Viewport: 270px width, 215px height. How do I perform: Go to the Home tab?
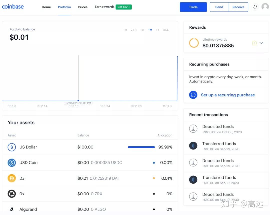pyautogui.click(x=46, y=7)
